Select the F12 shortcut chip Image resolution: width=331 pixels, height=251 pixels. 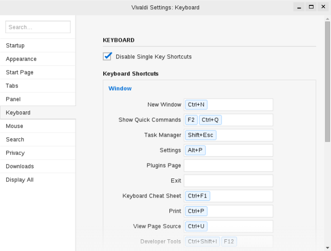point(229,241)
